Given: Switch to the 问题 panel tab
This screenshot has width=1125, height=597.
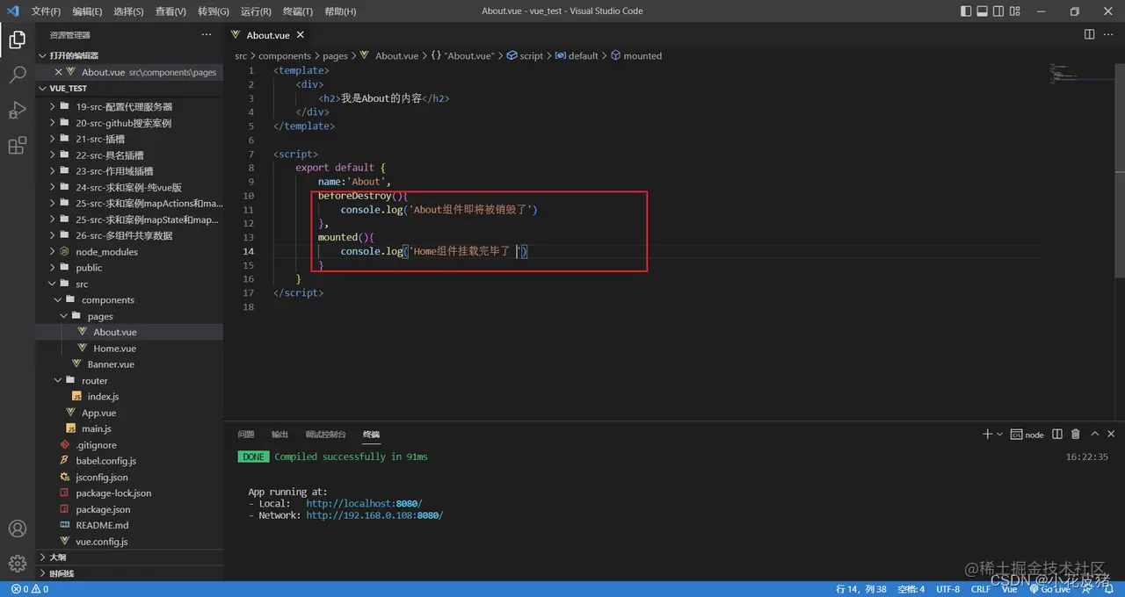Looking at the screenshot, I should tap(246, 434).
